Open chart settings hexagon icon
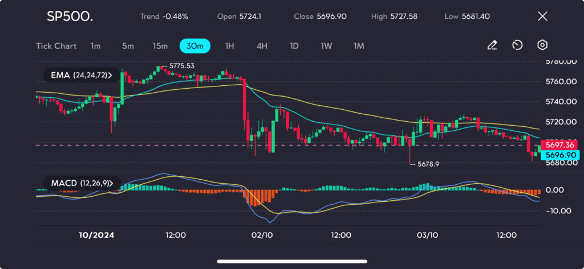Image resolution: width=584 pixels, height=269 pixels. 542,45
